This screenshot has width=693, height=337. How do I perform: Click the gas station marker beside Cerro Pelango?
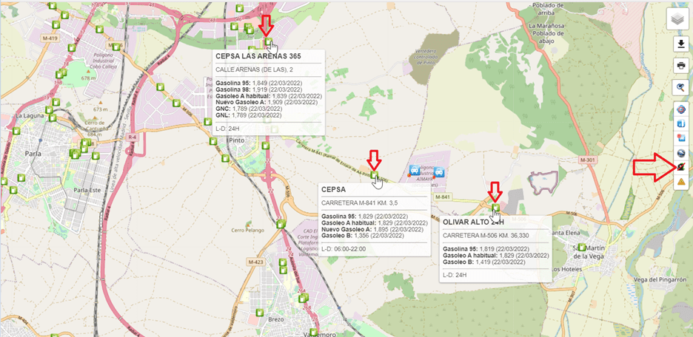tap(280, 224)
